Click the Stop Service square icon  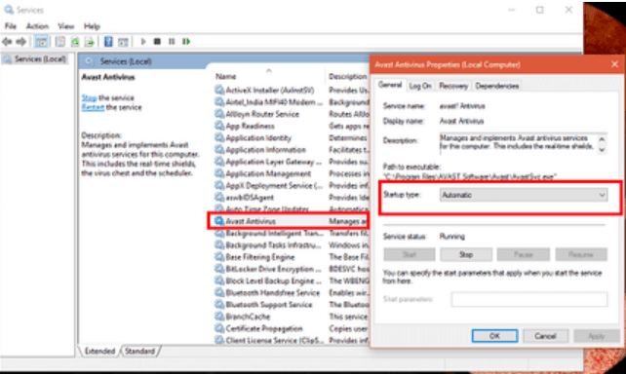tap(157, 41)
